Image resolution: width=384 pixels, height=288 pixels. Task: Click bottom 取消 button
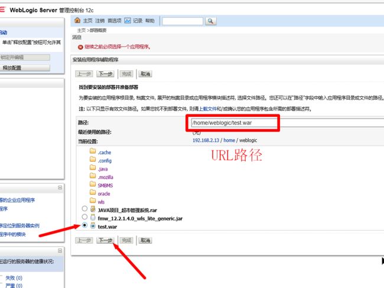tap(145, 241)
